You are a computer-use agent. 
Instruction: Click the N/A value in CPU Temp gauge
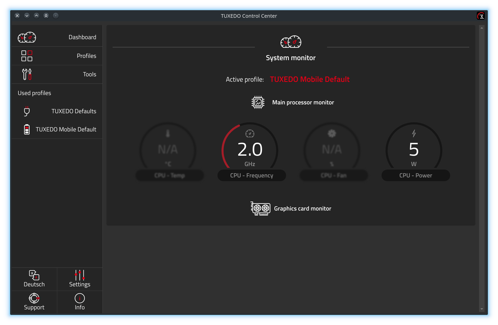pos(168,149)
